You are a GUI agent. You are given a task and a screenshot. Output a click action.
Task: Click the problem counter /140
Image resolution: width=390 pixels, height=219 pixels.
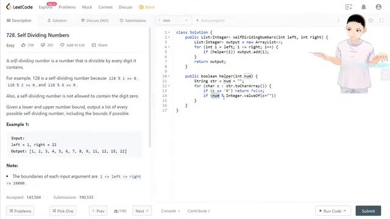(x=120, y=211)
